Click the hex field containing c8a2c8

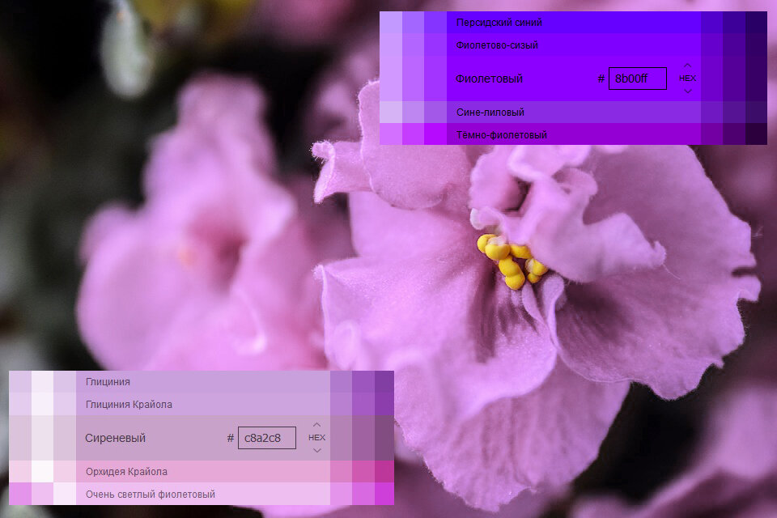(x=267, y=438)
